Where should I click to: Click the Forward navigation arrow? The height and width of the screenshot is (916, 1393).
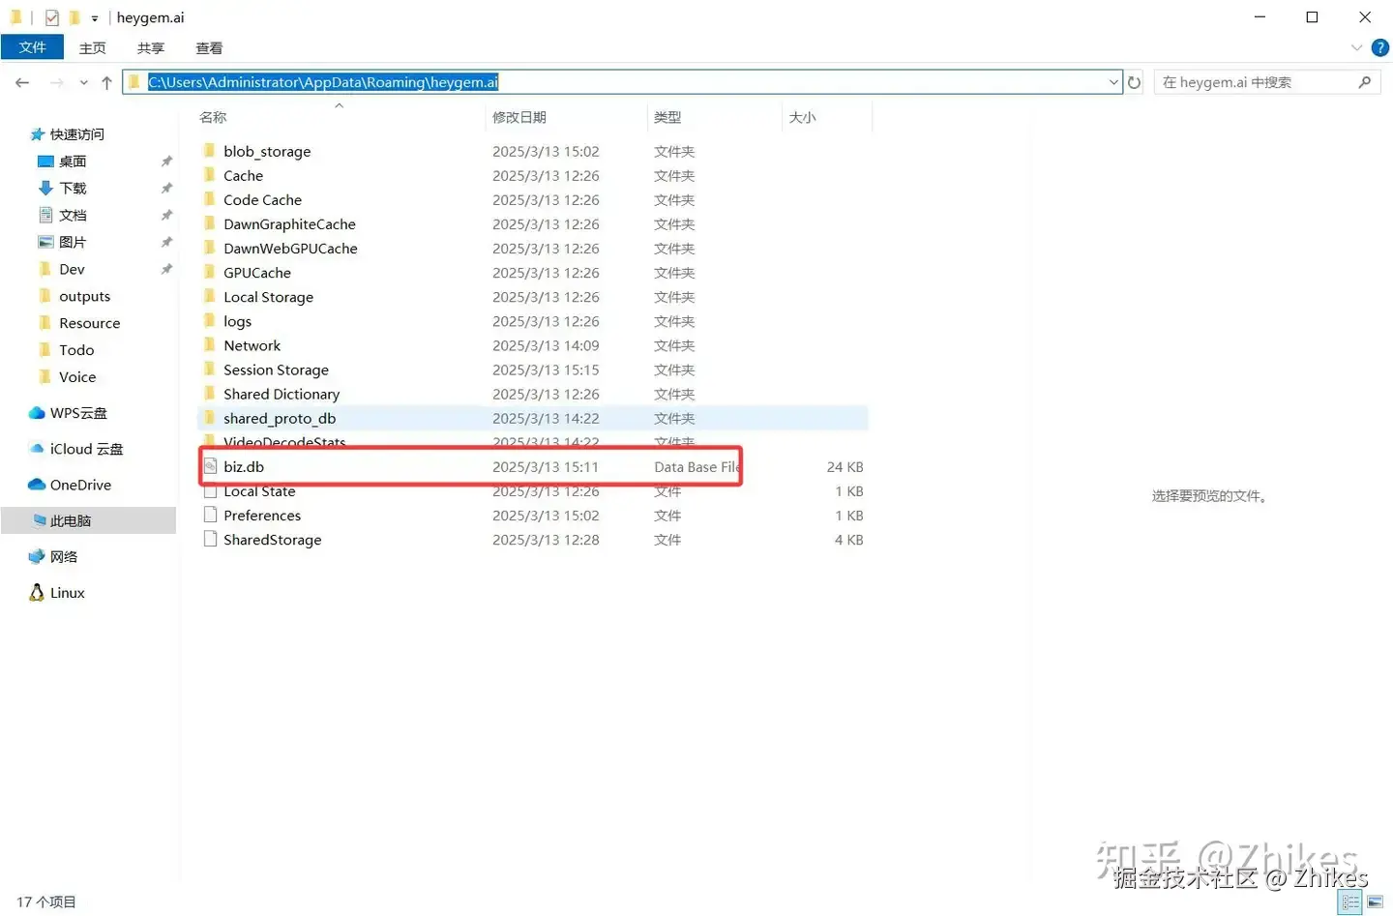57,83
